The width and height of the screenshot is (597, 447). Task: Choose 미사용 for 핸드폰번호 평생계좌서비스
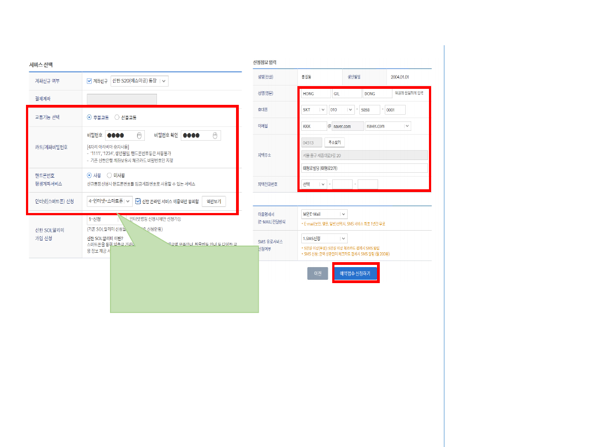tap(109, 175)
